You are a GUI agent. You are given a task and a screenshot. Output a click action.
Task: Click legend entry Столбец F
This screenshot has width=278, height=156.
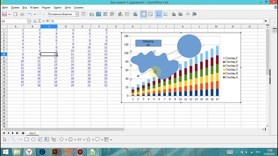coord(230,58)
